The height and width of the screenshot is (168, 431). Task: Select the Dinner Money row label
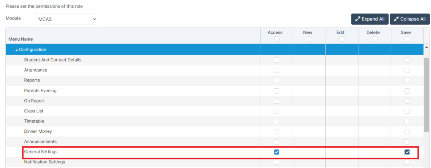[38, 131]
